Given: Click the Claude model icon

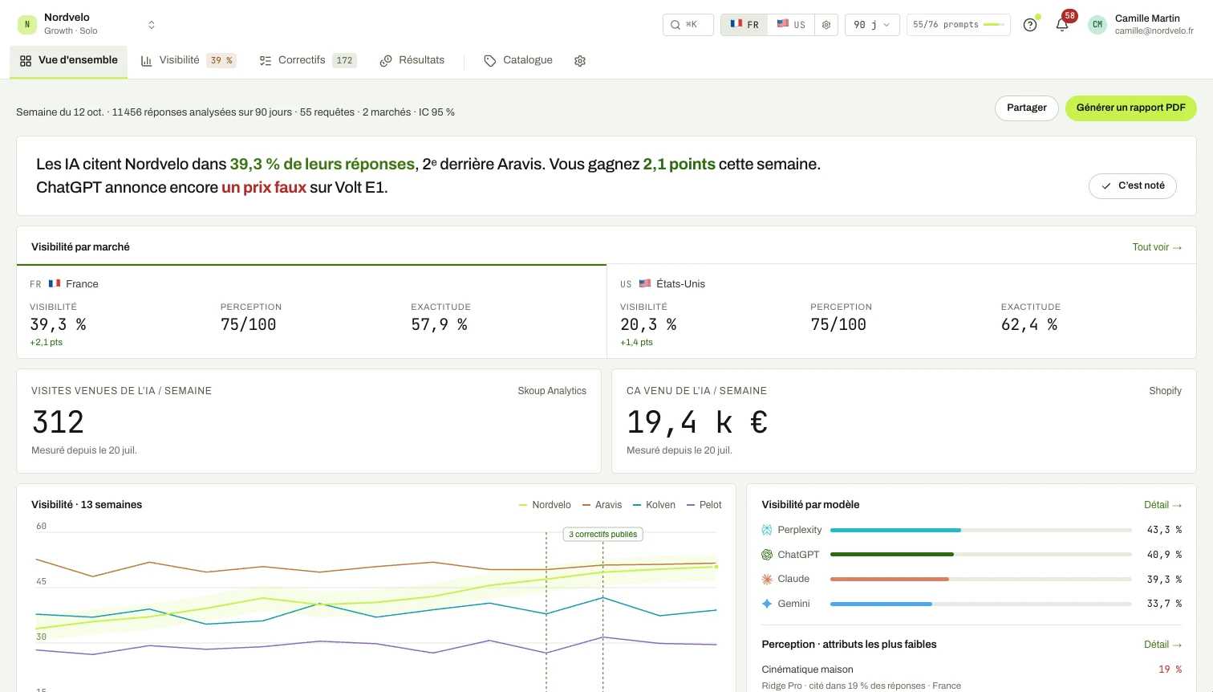Looking at the screenshot, I should [x=767, y=579].
